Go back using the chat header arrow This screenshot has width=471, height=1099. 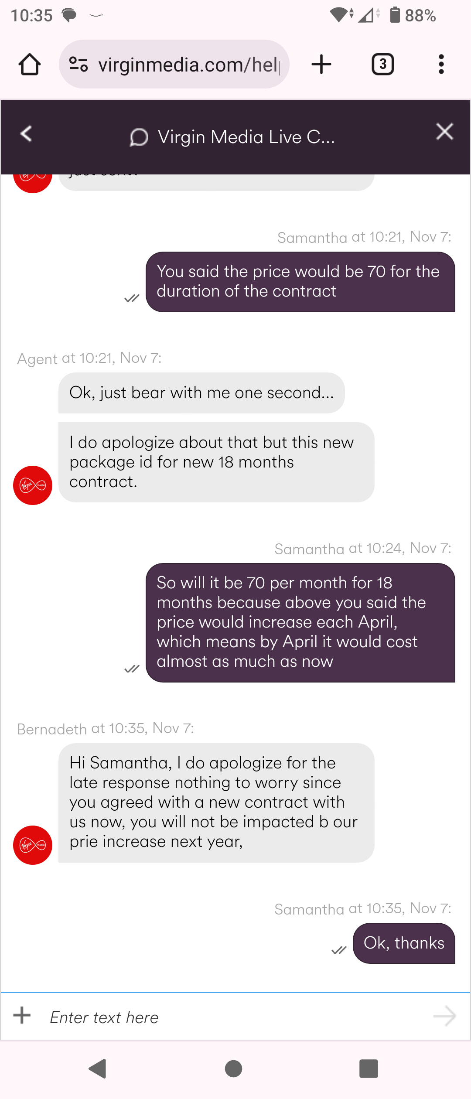26,133
